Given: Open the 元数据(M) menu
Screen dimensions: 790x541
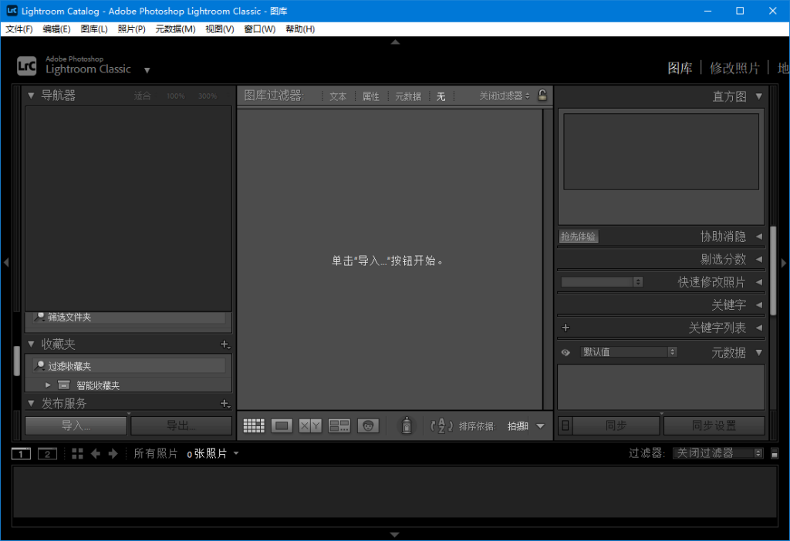Looking at the screenshot, I should [x=175, y=29].
